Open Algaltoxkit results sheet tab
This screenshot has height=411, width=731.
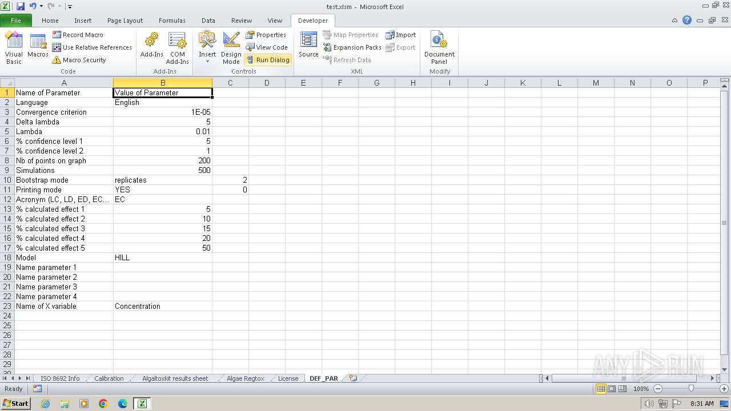pyautogui.click(x=175, y=378)
